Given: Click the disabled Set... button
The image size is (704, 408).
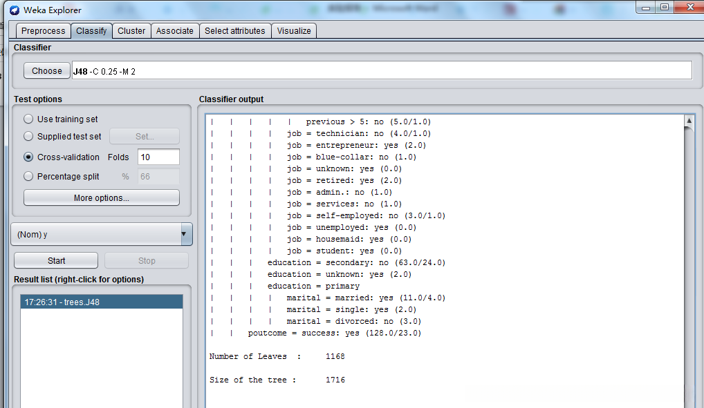Looking at the screenshot, I should click(145, 136).
